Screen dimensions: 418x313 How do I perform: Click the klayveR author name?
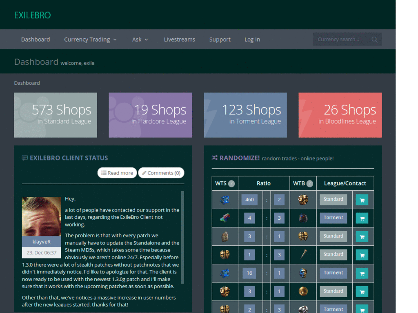pyautogui.click(x=41, y=242)
